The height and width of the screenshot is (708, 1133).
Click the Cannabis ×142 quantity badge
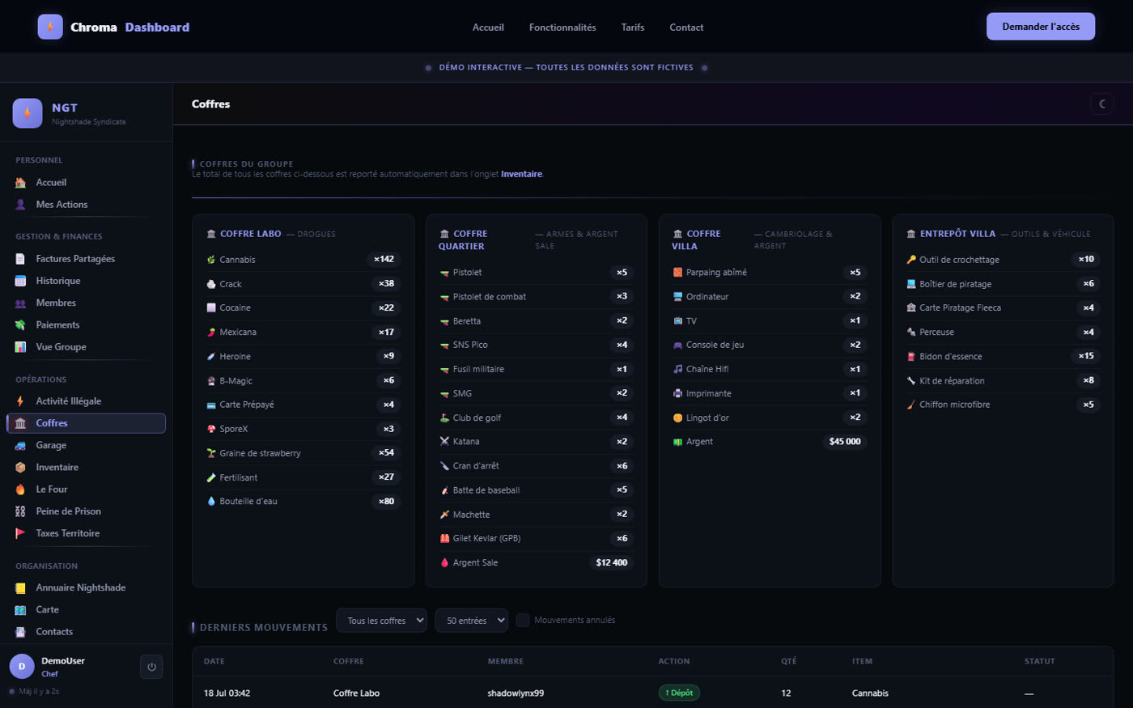click(384, 260)
